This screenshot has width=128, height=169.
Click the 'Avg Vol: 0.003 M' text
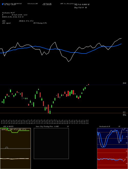point(82,5)
